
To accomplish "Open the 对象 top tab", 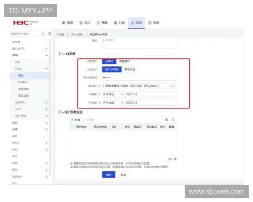I will 119,23.
